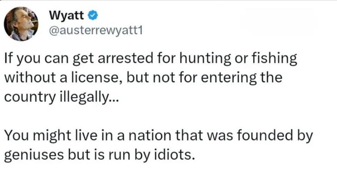Open Wyatt's profile picture avatar
This screenshot has width=337, height=169.
(x=21, y=24)
